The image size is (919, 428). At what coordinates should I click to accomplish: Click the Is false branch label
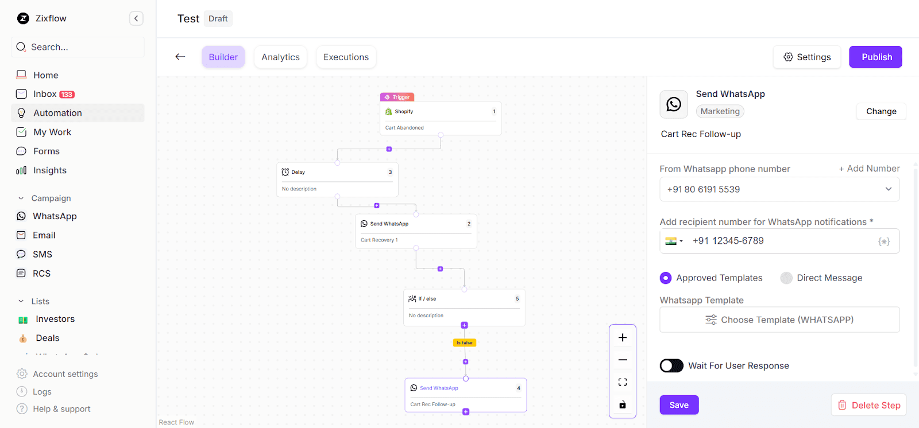pyautogui.click(x=465, y=343)
